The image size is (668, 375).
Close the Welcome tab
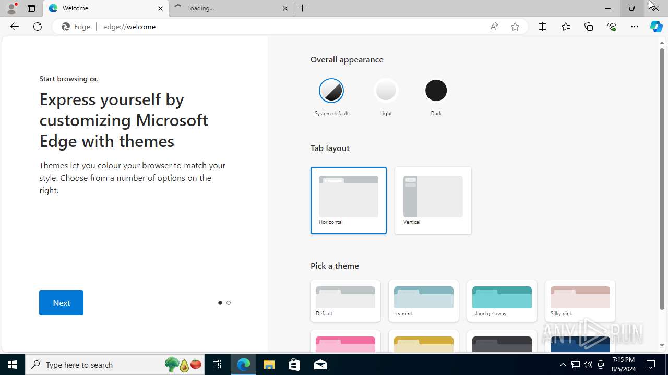(160, 8)
